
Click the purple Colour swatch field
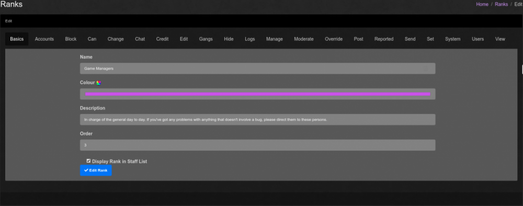(257, 94)
